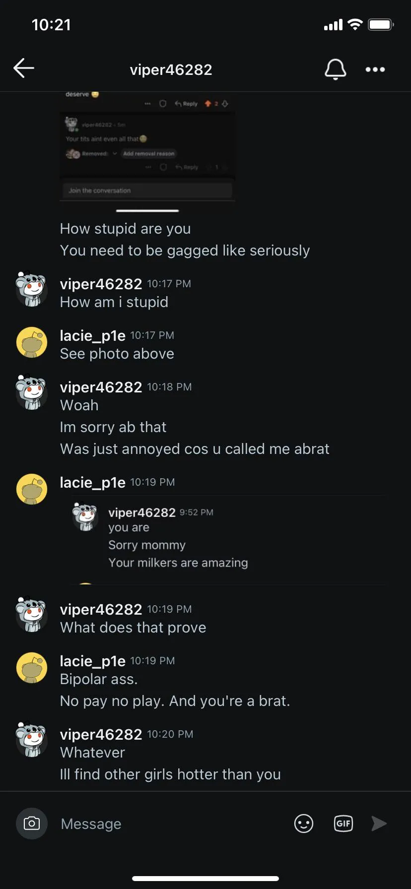Tap viper46282 avatar beside 'How am i stupid'
Image resolution: width=411 pixels, height=889 pixels.
point(32,289)
